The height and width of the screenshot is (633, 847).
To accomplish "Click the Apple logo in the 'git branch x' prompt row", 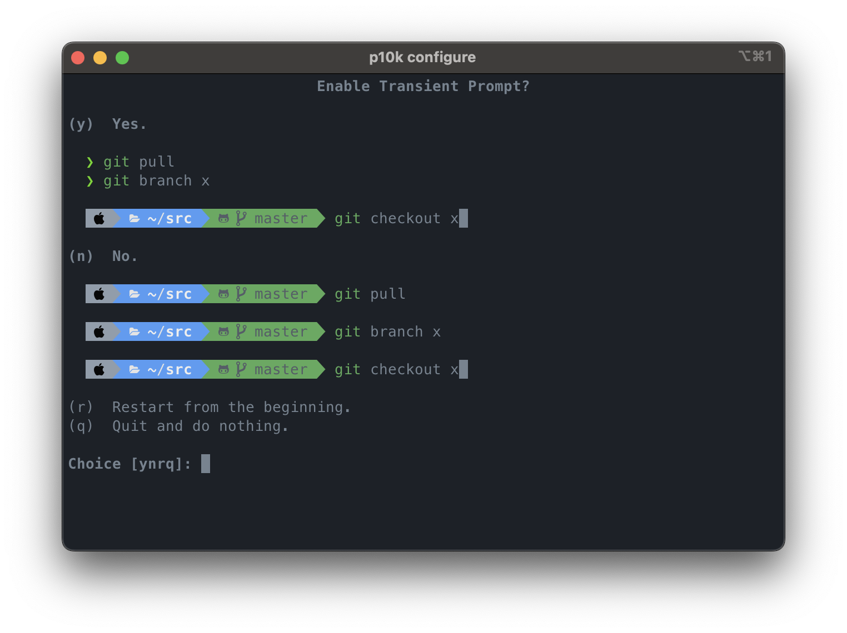I will pos(99,332).
